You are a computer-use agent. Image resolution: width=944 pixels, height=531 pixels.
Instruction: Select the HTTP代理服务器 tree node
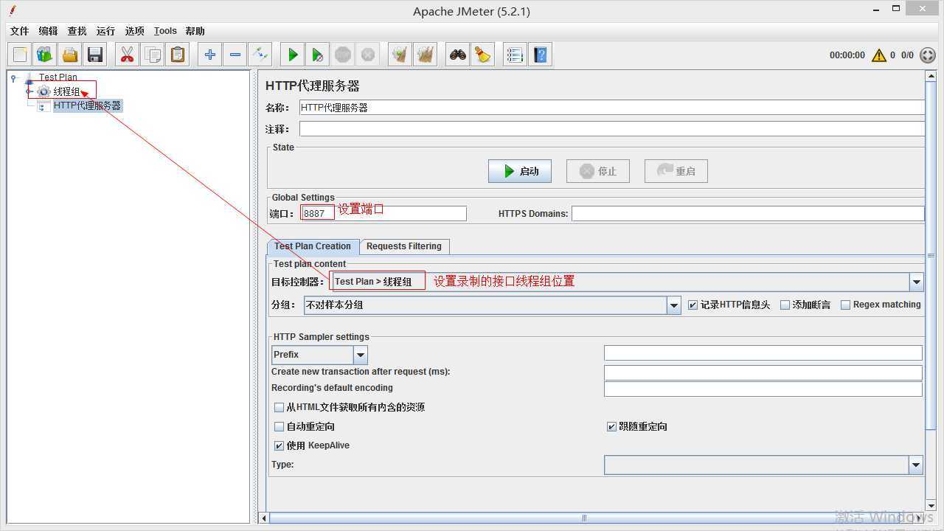click(87, 105)
